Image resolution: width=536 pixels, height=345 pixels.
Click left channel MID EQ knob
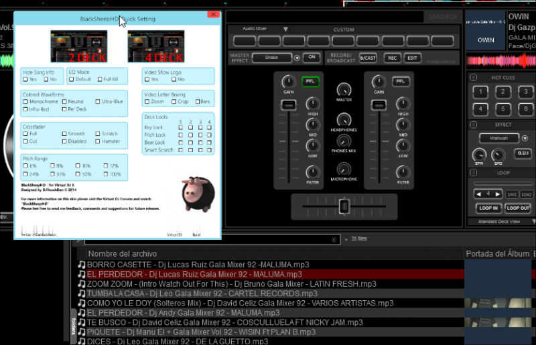point(312,125)
